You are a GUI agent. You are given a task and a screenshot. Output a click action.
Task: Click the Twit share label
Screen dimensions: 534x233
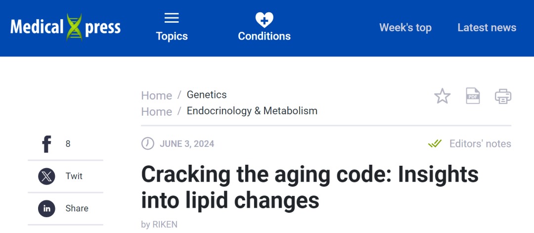coord(74,176)
